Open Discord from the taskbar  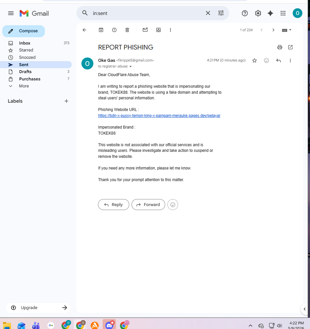coord(109,325)
